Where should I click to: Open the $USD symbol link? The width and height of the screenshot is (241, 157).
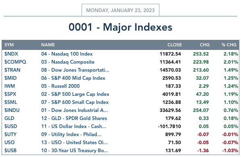[10, 126]
